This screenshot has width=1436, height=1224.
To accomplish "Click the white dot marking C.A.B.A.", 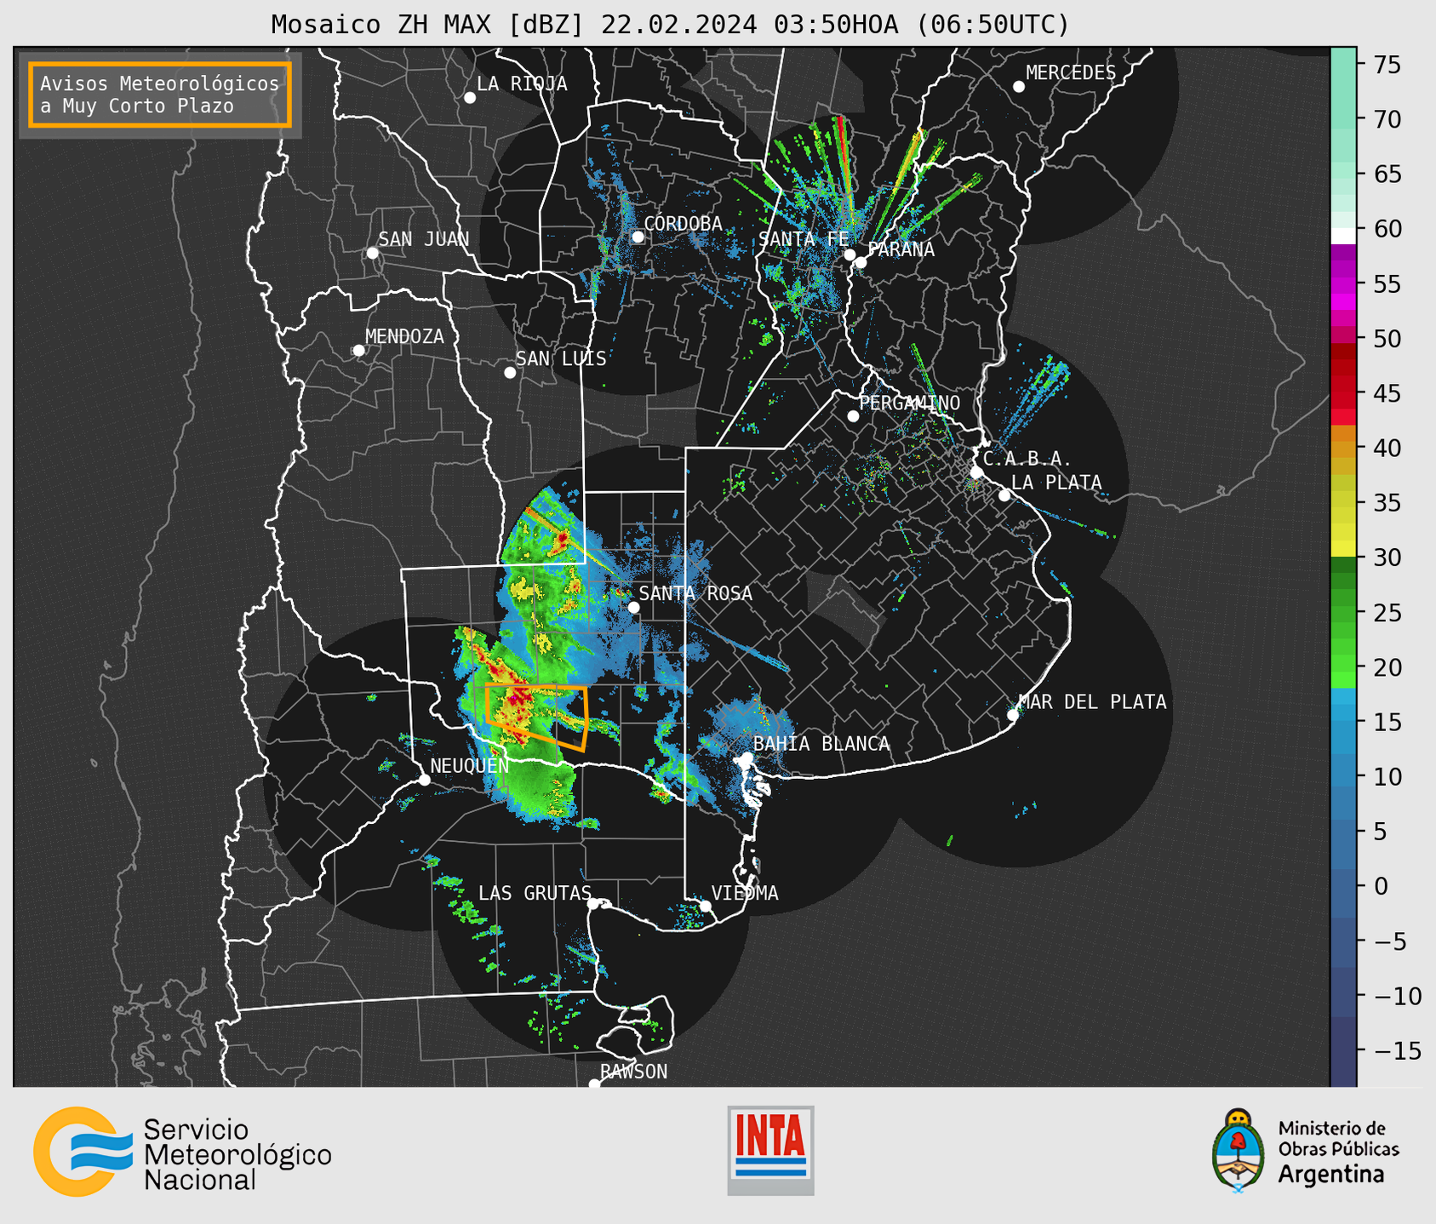I will [977, 472].
